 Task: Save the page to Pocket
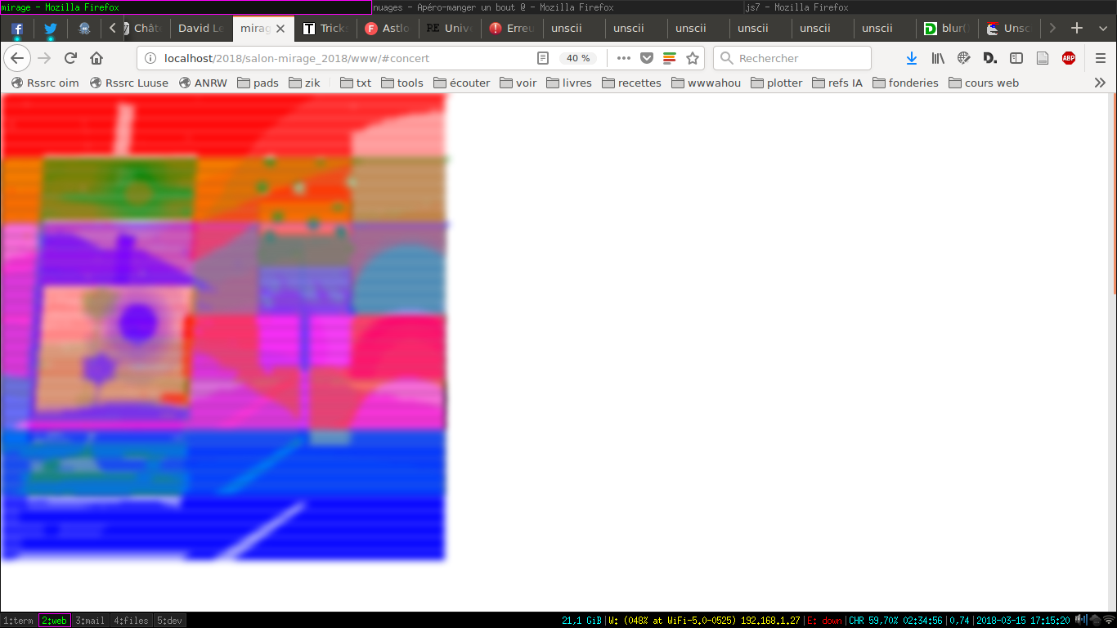[x=646, y=58]
